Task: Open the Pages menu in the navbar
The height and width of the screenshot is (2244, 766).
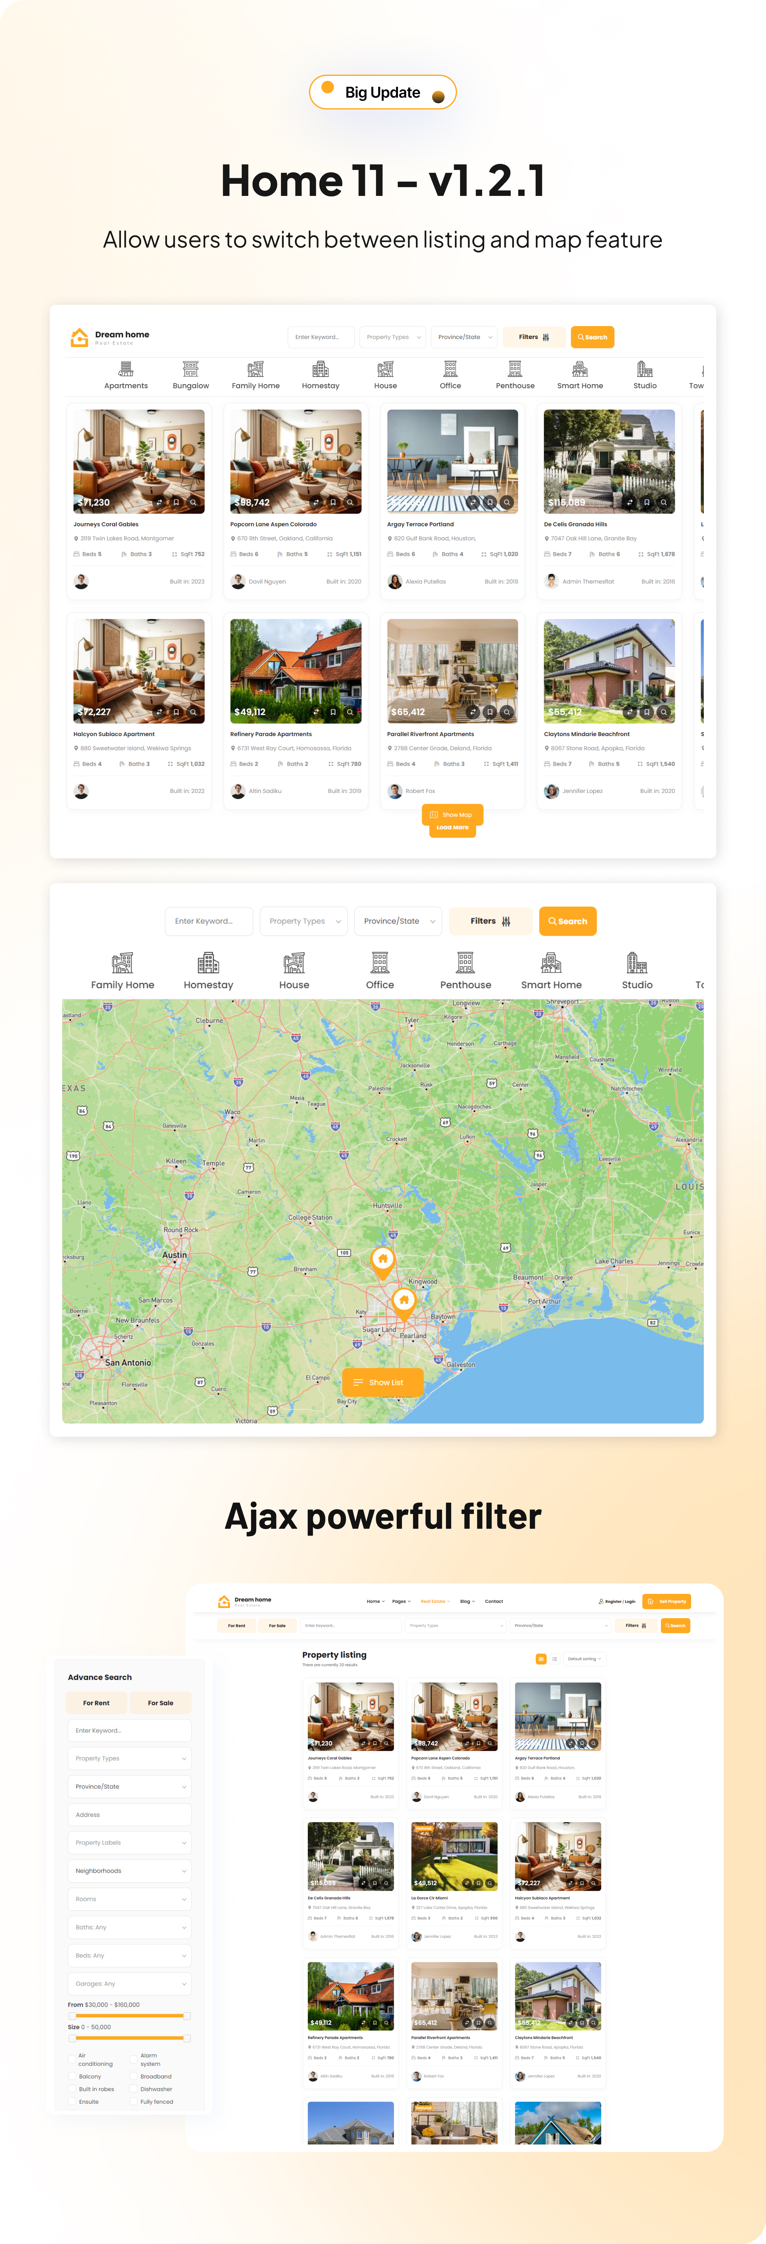Action: tap(401, 1601)
